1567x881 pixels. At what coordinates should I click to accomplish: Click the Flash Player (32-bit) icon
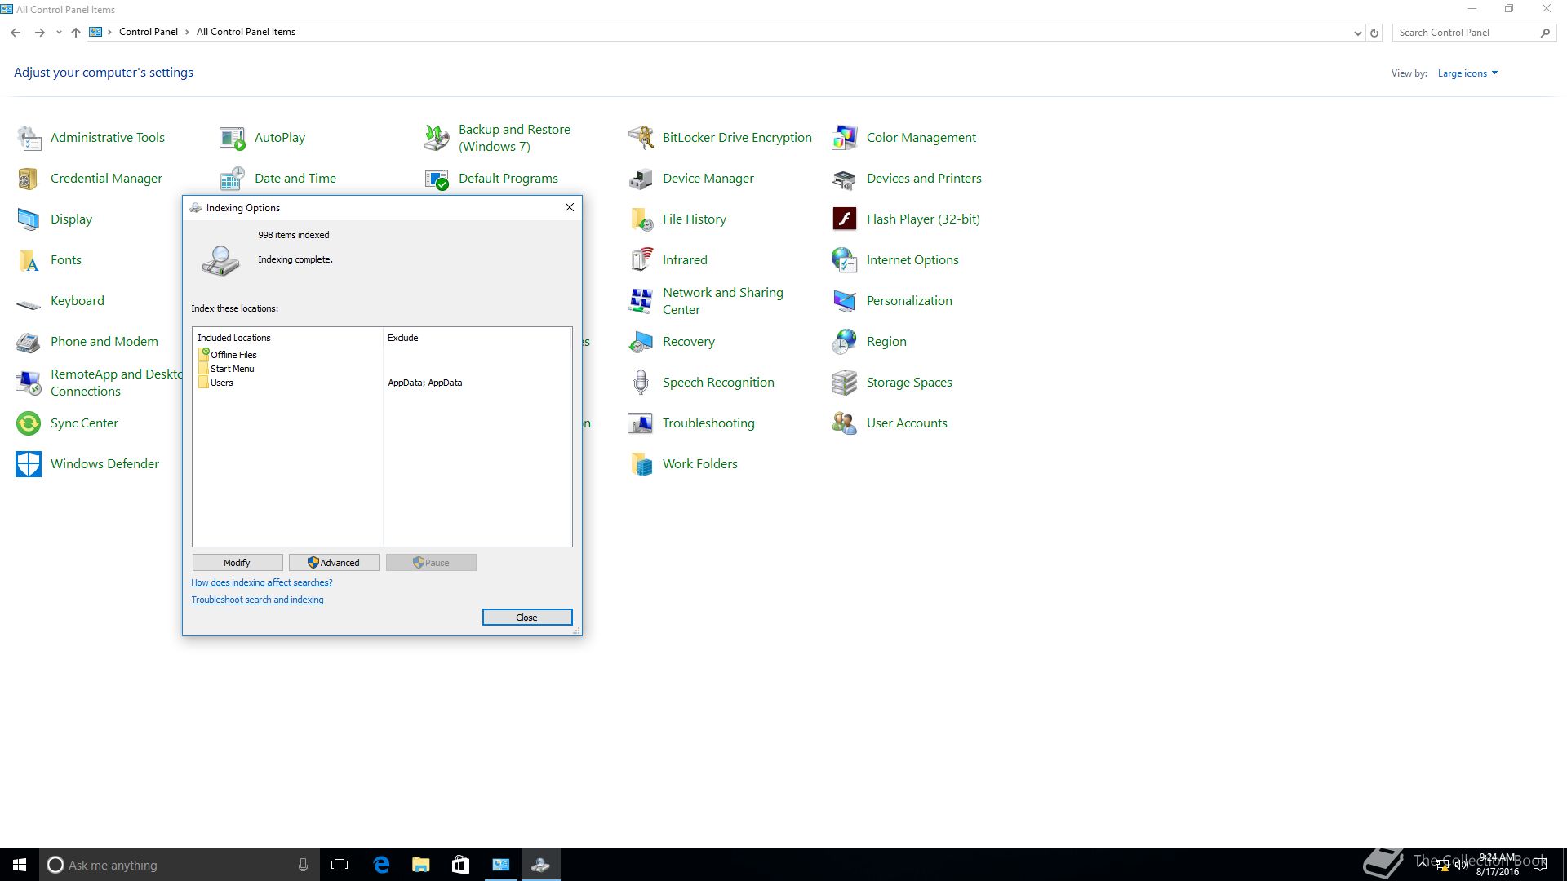point(844,219)
